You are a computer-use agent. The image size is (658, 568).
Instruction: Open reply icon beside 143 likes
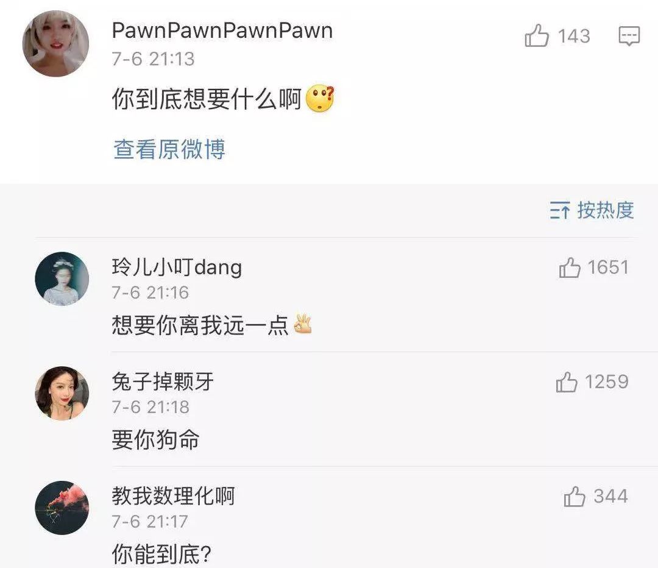coord(629,36)
